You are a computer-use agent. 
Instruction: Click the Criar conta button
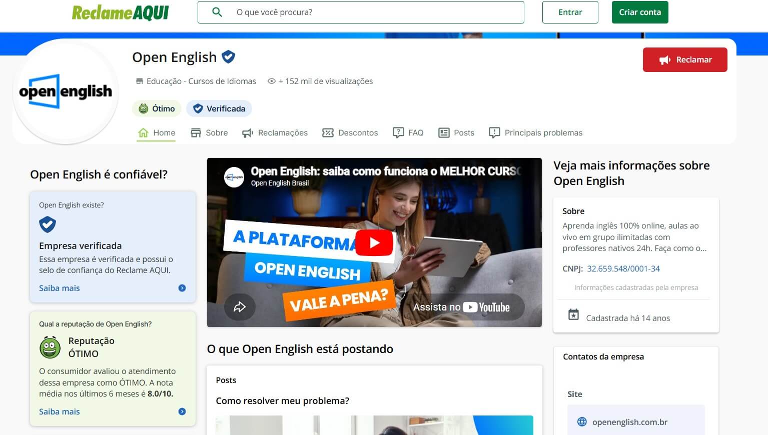click(640, 12)
